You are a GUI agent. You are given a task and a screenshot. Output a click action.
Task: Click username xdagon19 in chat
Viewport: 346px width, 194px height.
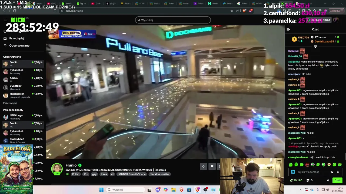[294, 62]
